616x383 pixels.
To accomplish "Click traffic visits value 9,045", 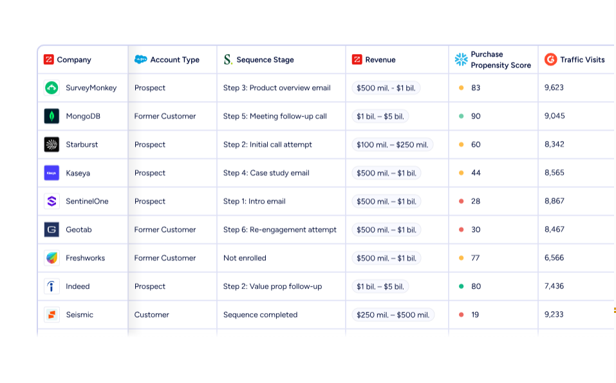I will (555, 115).
